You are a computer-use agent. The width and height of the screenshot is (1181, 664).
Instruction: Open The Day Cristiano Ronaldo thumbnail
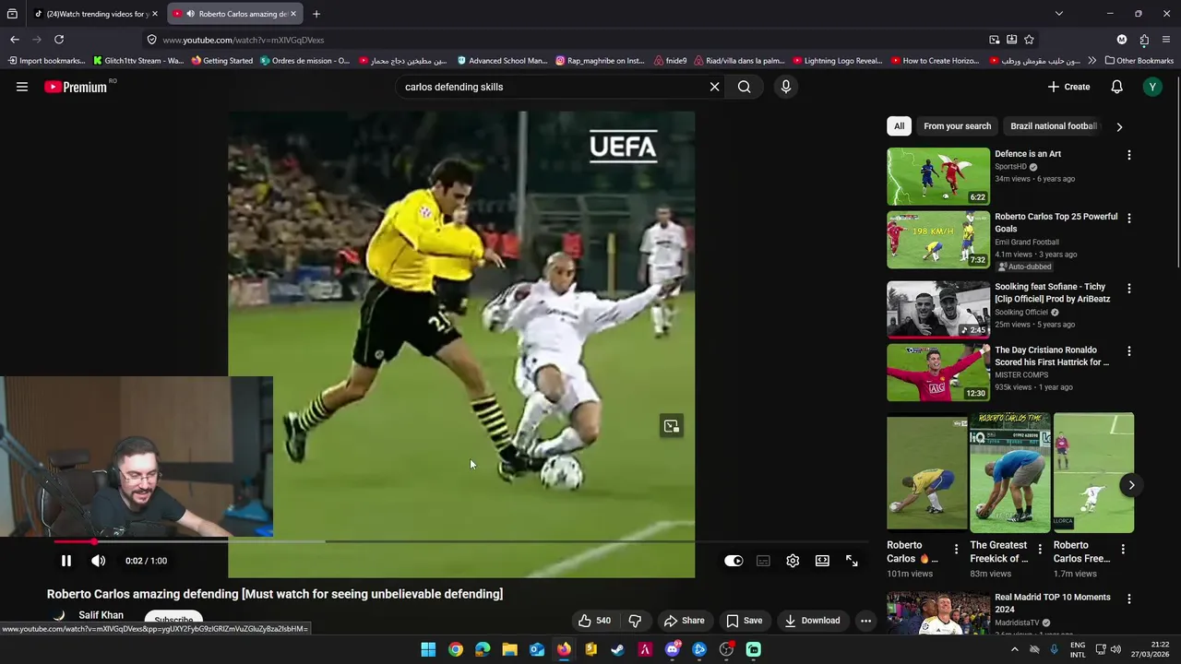coord(938,373)
